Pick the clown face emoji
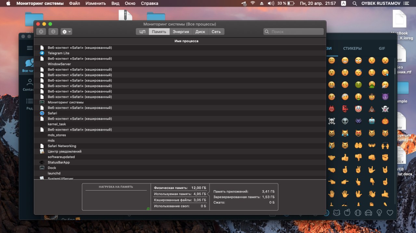The image size is (416, 233). point(358,109)
